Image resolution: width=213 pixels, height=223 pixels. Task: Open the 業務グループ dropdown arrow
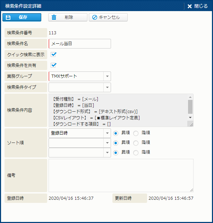[107, 76]
